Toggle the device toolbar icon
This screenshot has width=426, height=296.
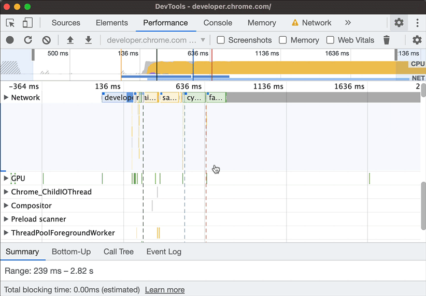pos(27,23)
